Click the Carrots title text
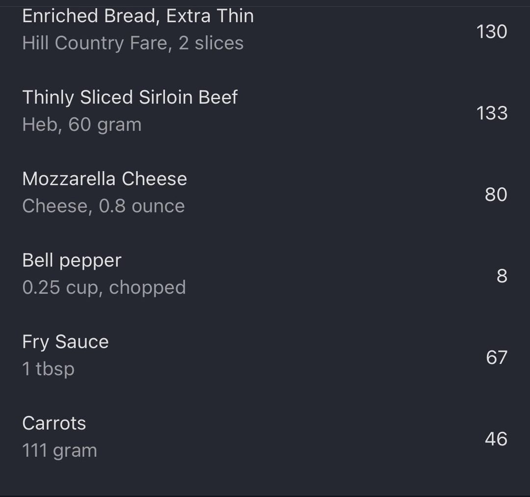The width and height of the screenshot is (530, 497). (54, 423)
